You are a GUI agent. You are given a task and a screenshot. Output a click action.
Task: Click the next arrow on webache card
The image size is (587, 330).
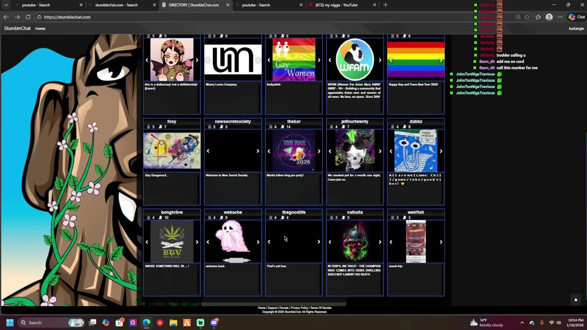258,242
